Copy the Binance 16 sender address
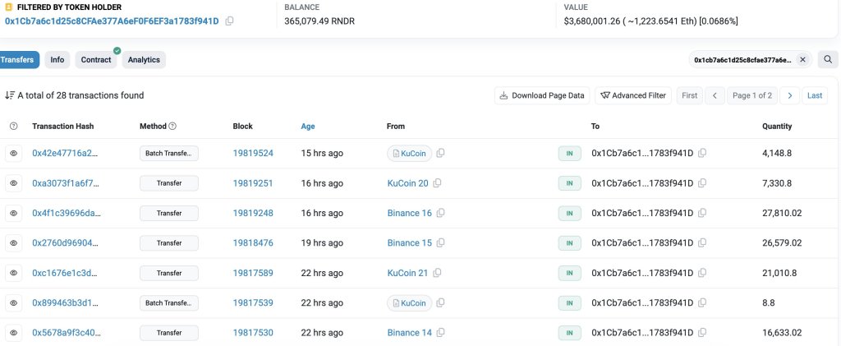841x346 pixels. tap(441, 213)
